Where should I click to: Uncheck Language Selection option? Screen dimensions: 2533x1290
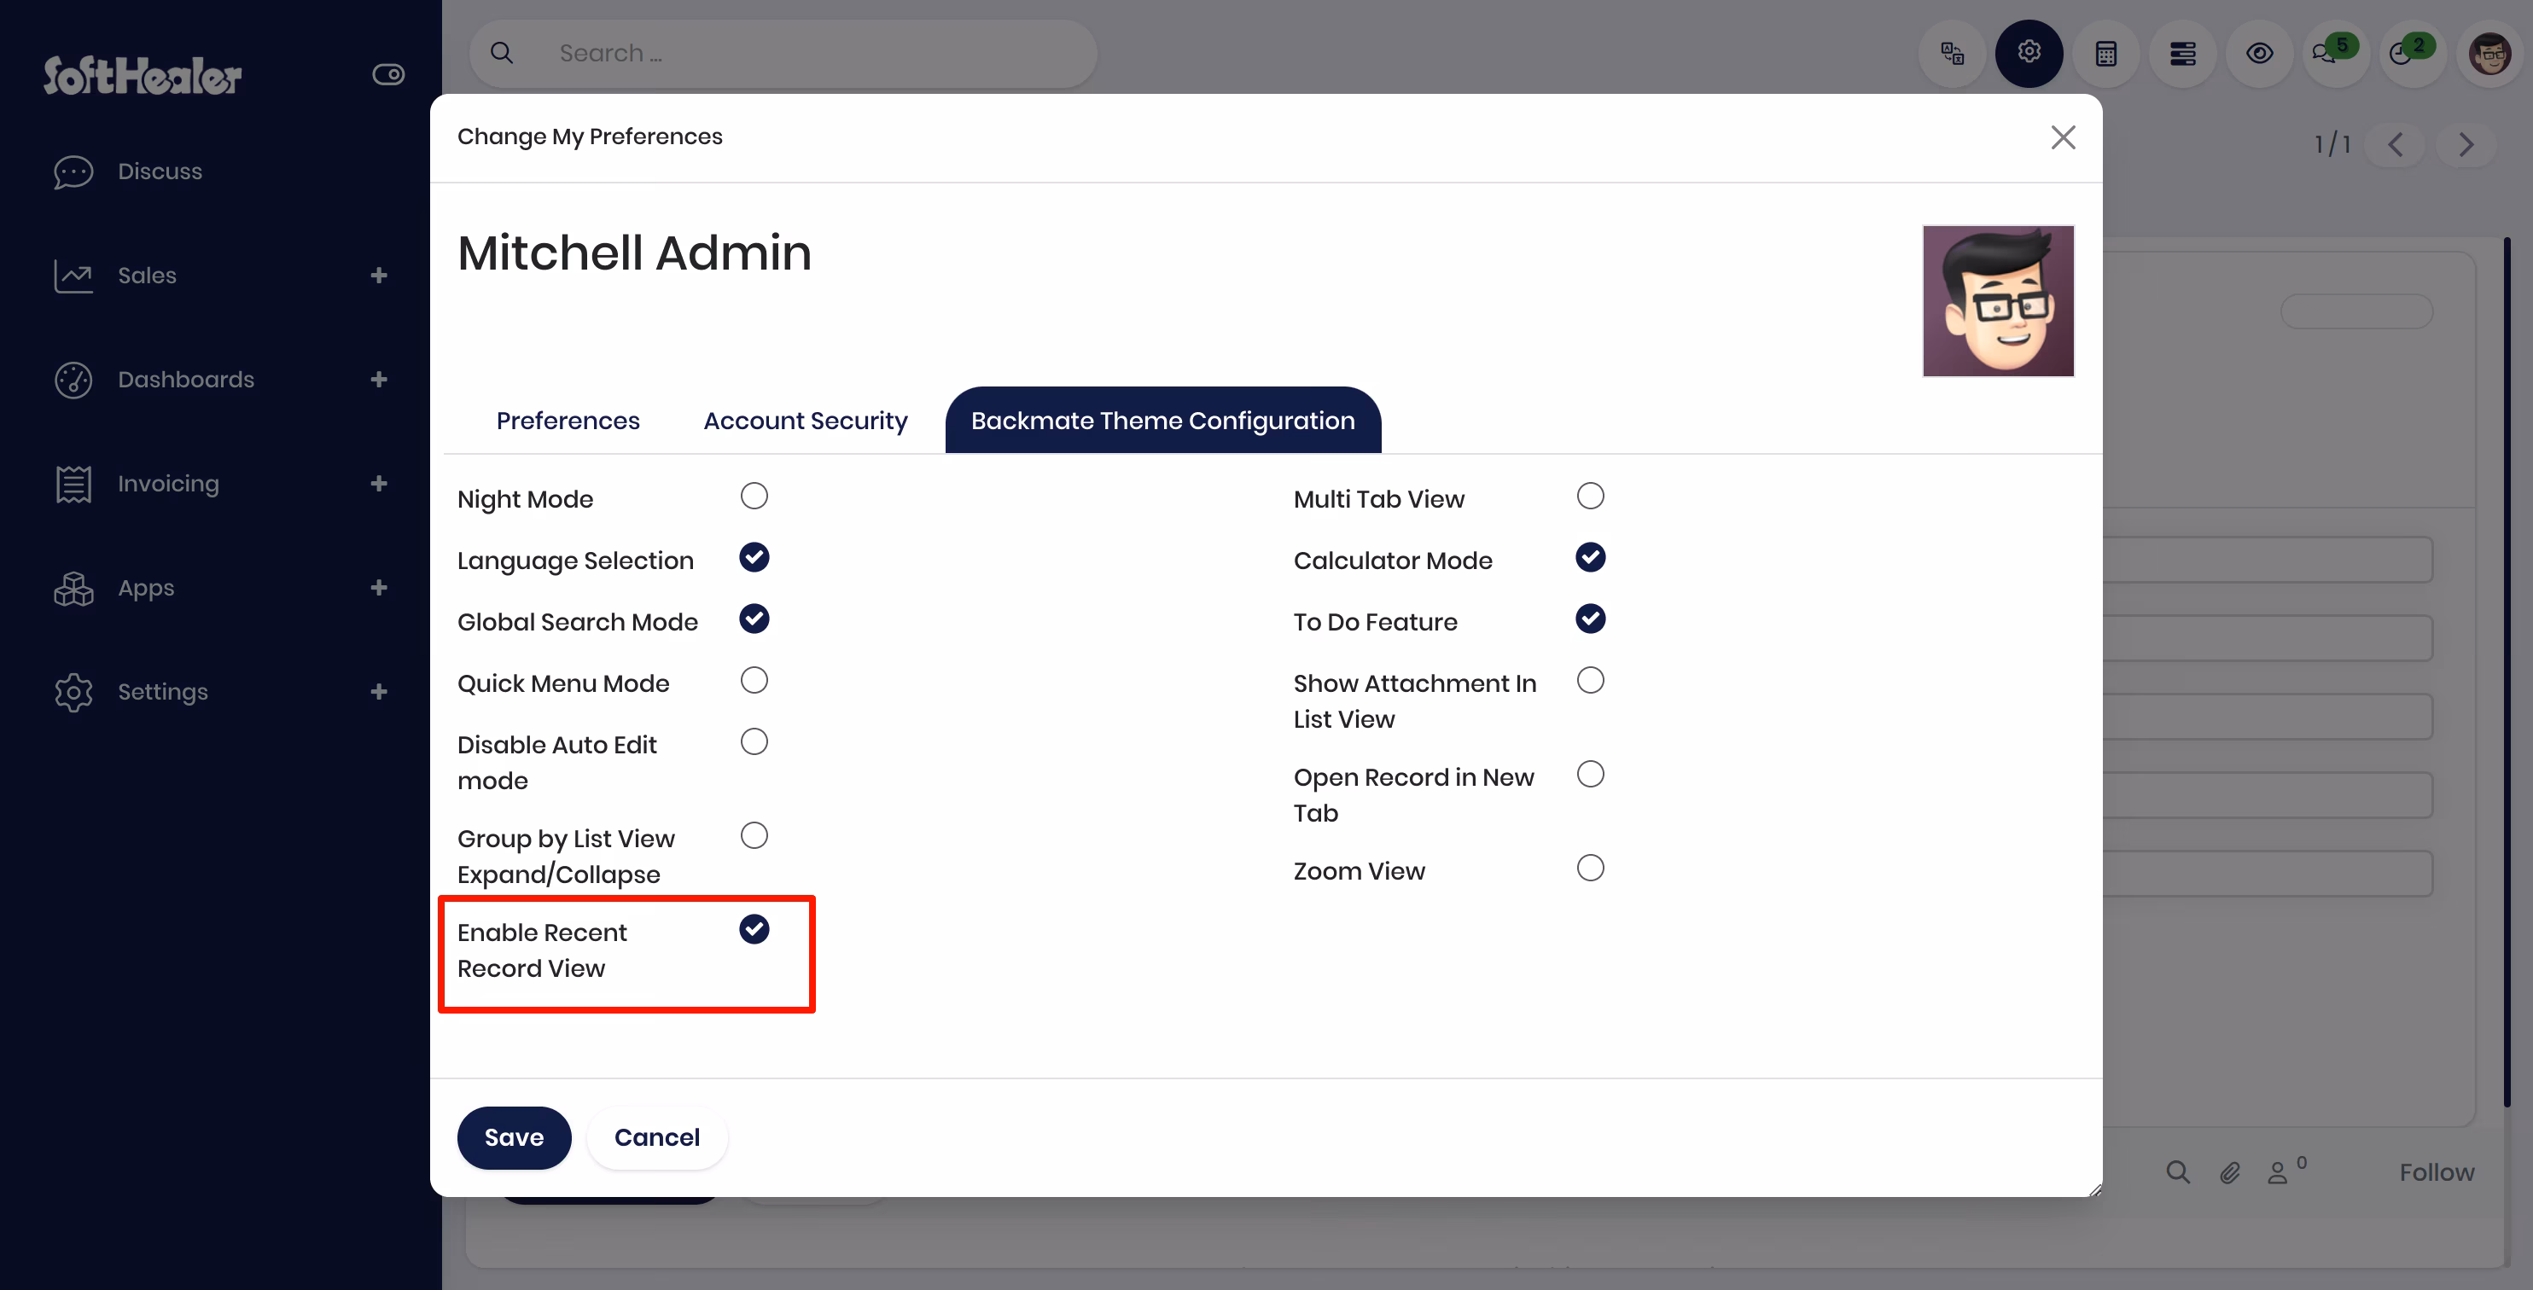tap(754, 557)
